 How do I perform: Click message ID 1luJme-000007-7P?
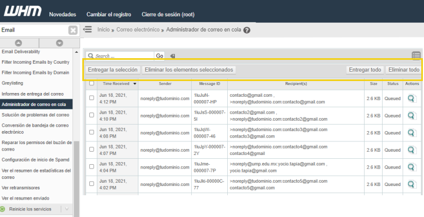click(x=205, y=167)
